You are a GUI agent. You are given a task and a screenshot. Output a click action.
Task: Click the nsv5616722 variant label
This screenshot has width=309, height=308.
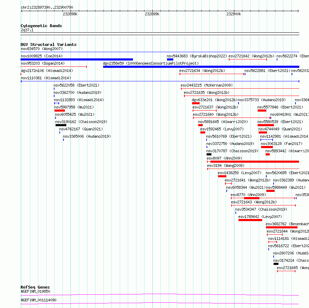[x=289, y=246]
